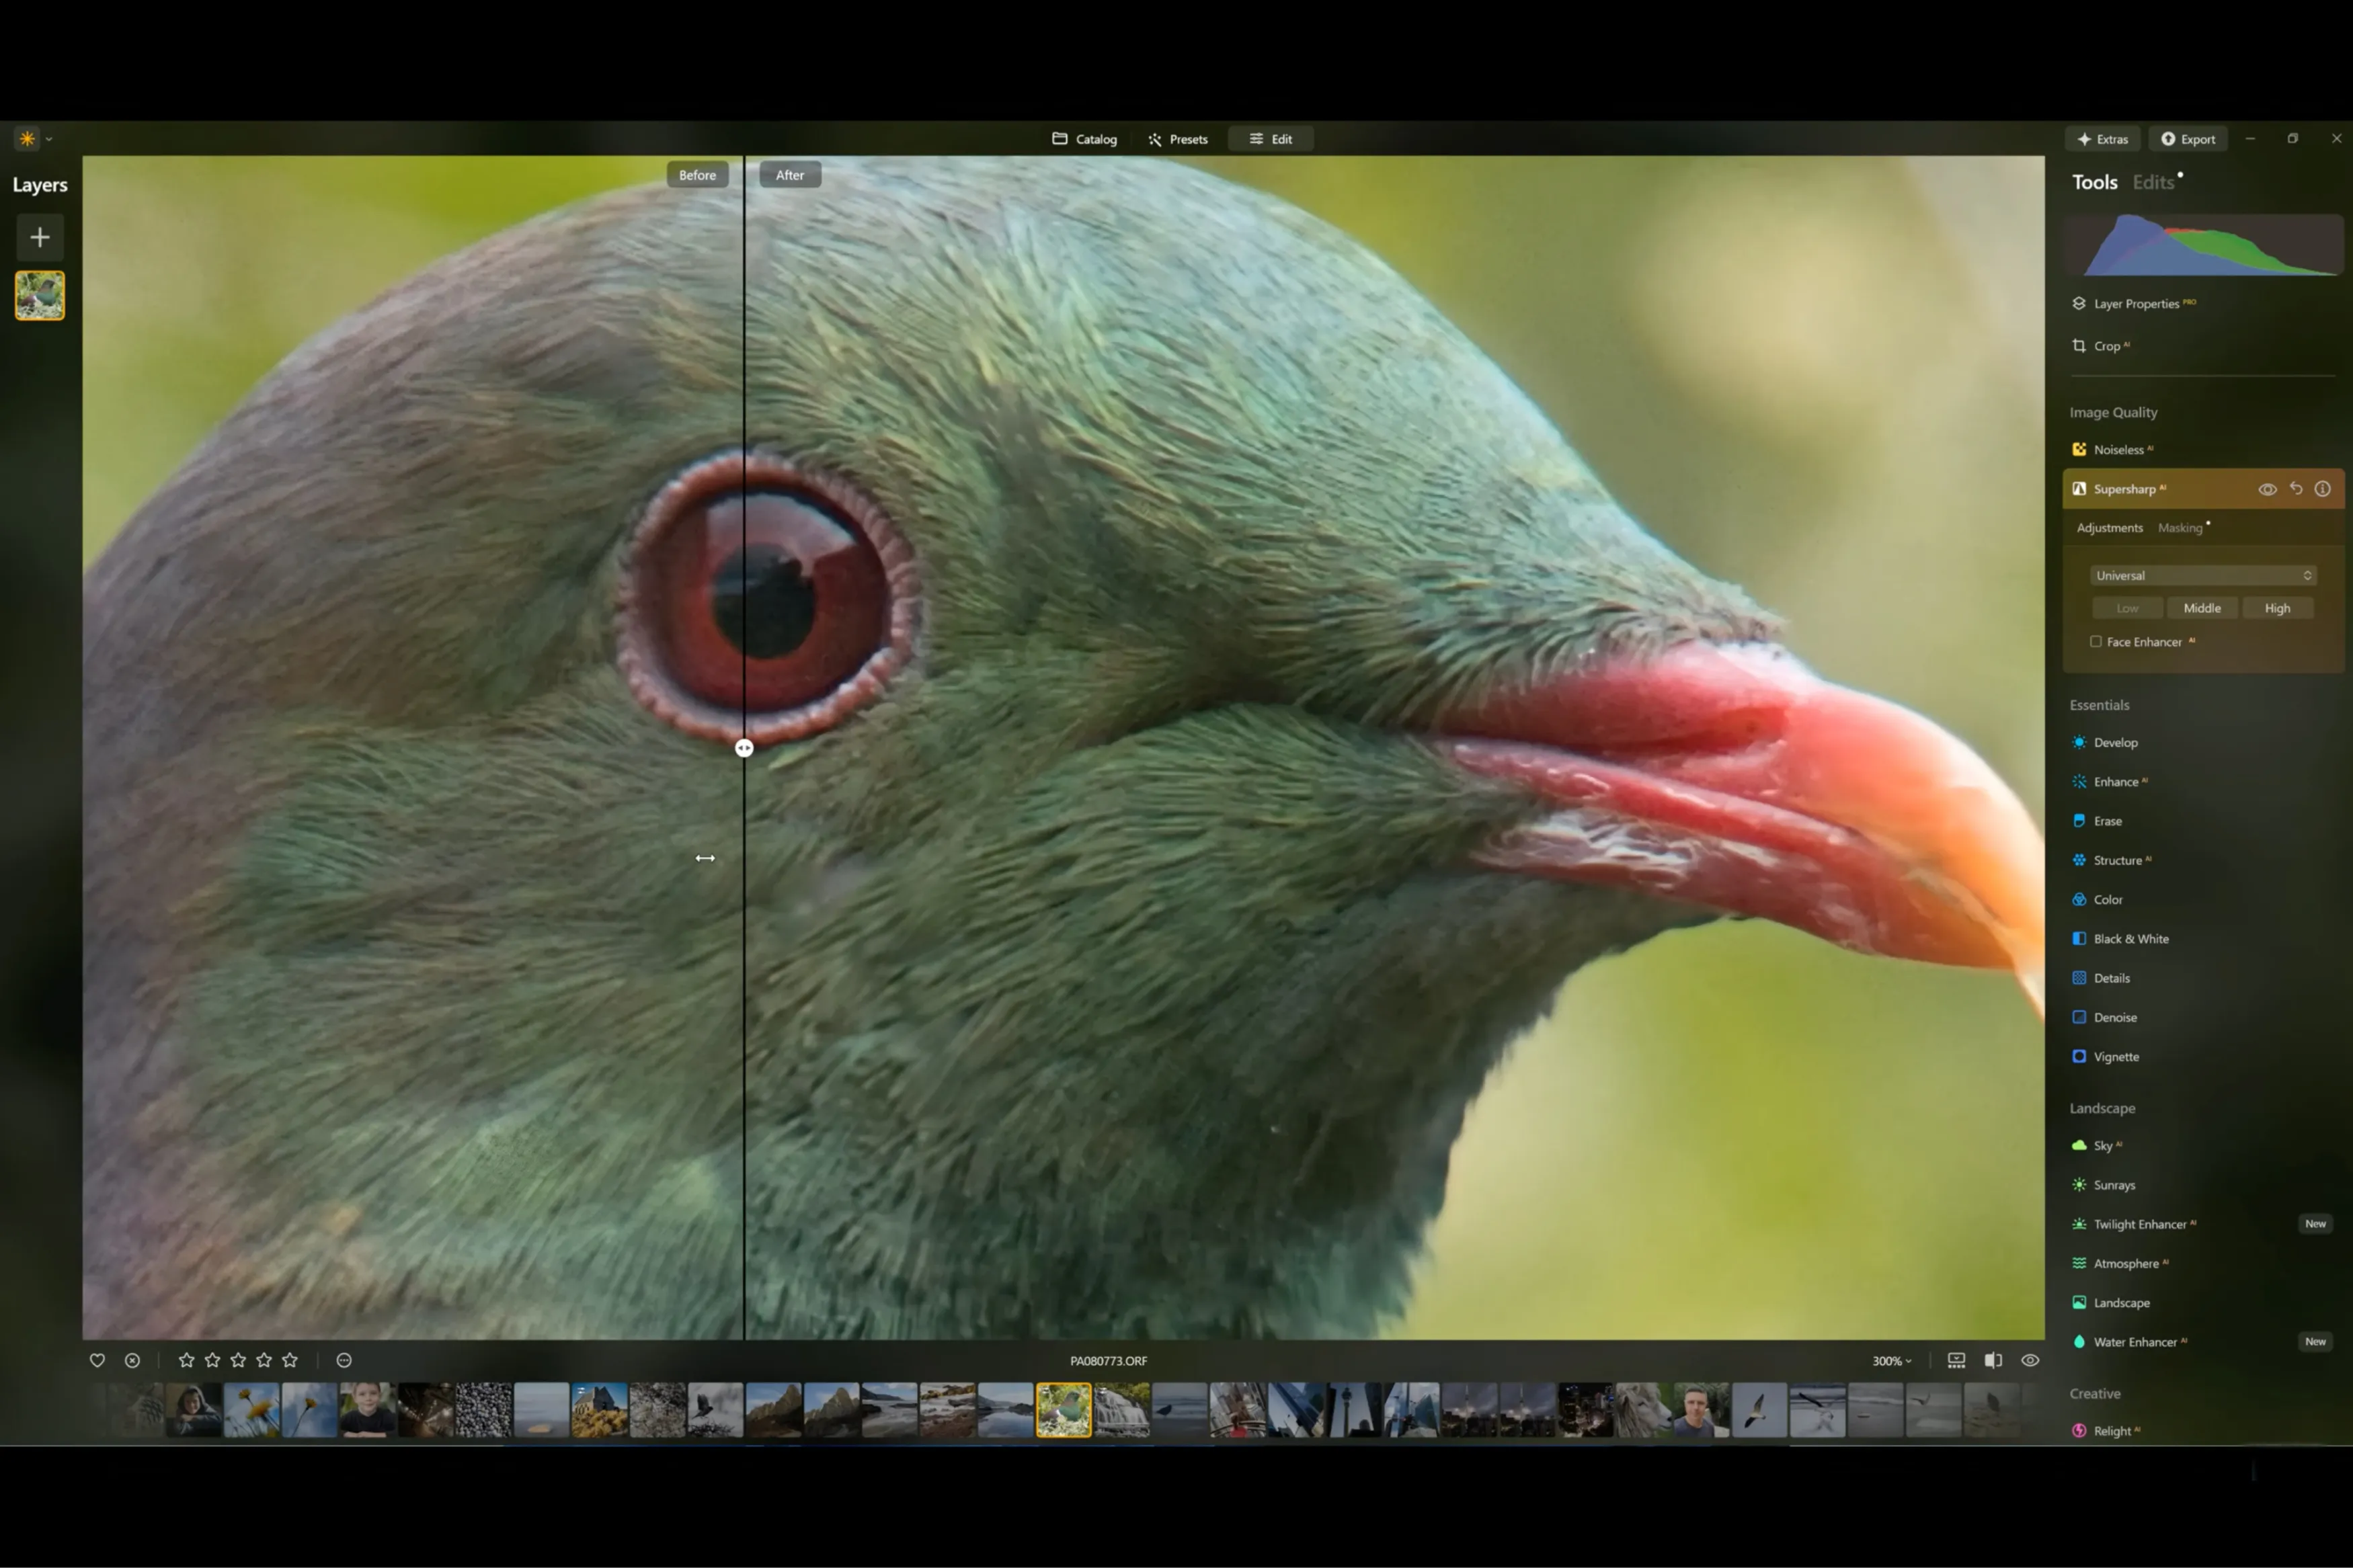Mark photo as favorite with heart icon
Image resolution: width=2353 pixels, height=1568 pixels.
pos(97,1360)
